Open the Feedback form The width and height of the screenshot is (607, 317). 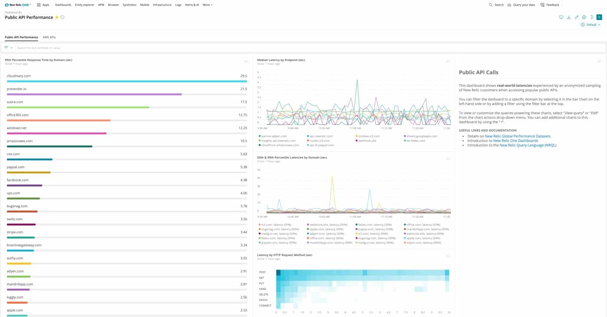(550, 5)
